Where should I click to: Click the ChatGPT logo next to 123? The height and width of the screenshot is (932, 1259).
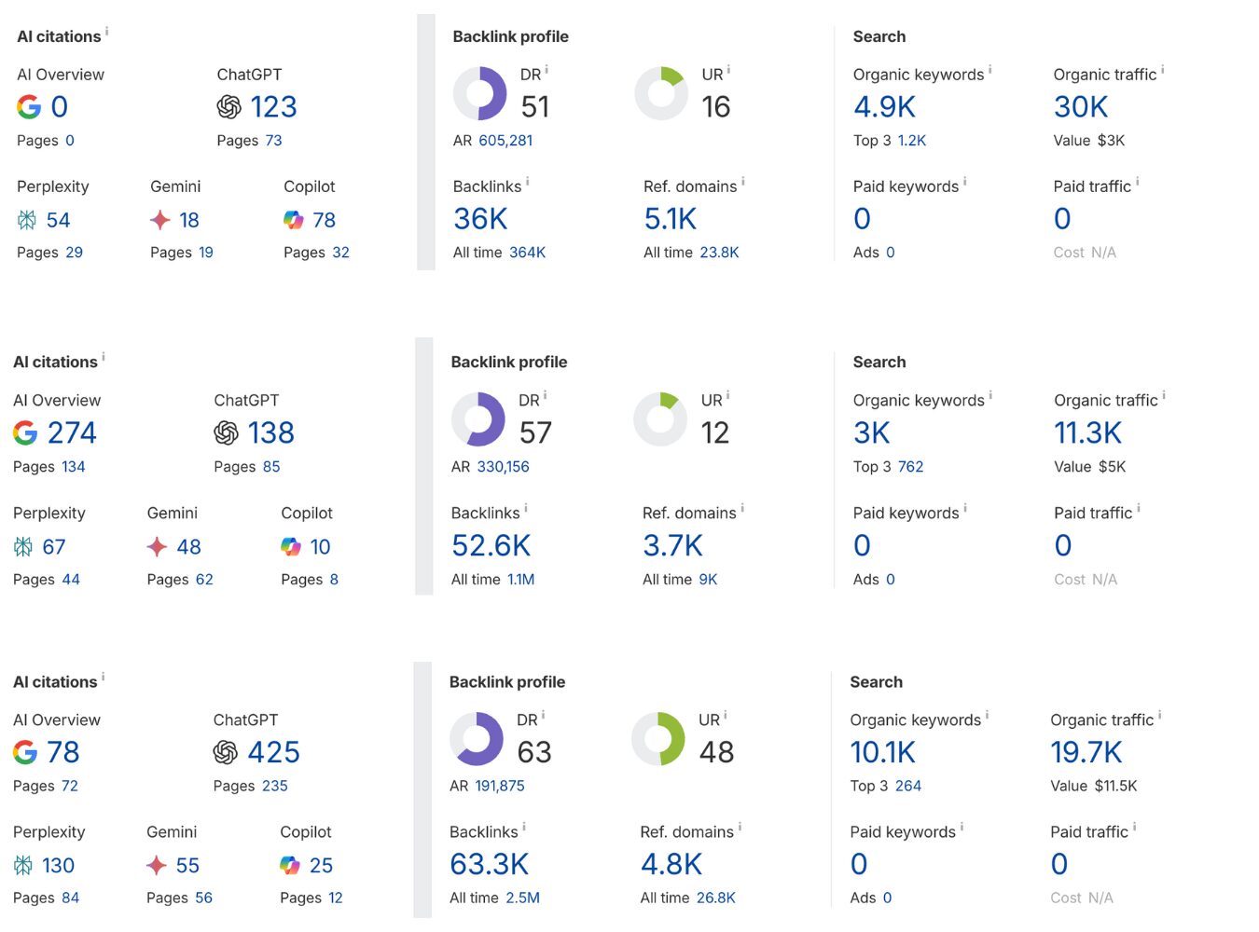click(x=228, y=107)
